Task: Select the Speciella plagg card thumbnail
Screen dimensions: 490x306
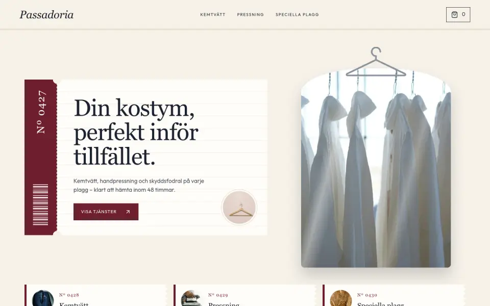Action: 341,298
